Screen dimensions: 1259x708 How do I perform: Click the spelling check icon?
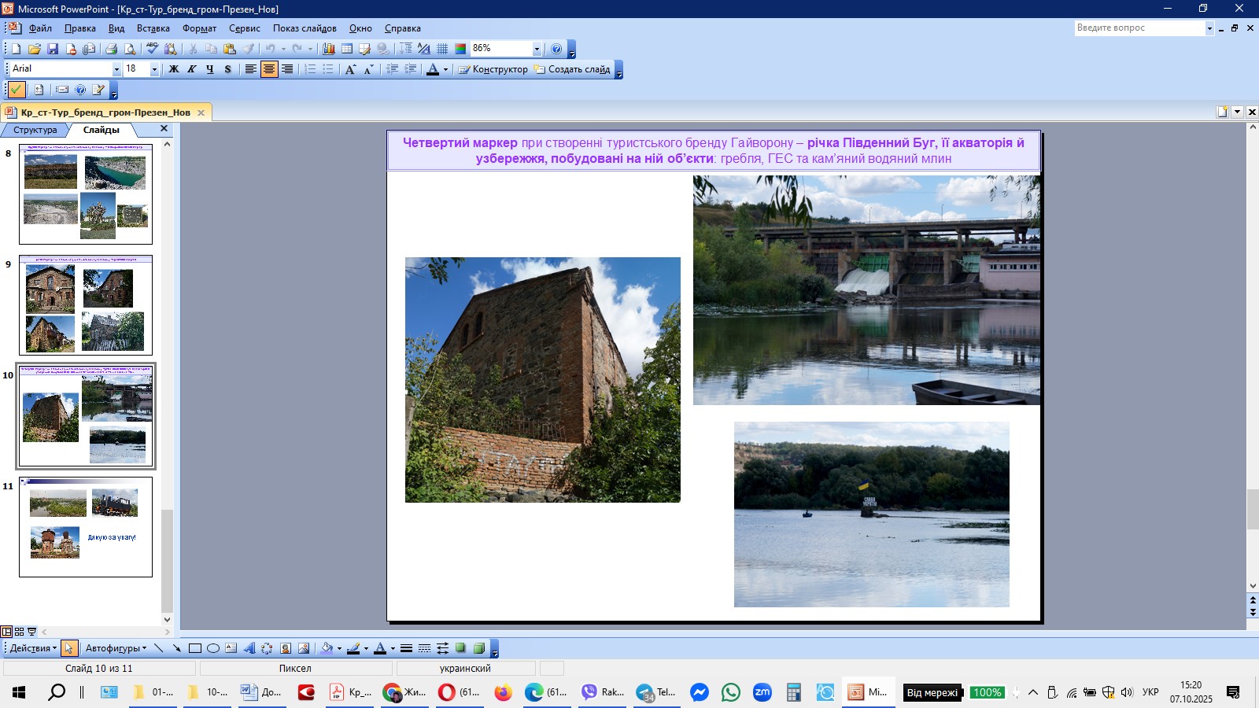[152, 49]
